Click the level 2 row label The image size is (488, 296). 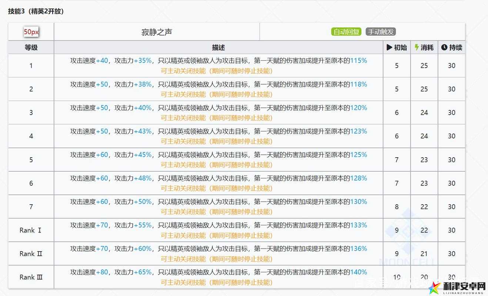(31, 89)
